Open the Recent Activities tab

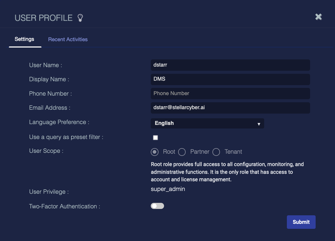tap(68, 40)
